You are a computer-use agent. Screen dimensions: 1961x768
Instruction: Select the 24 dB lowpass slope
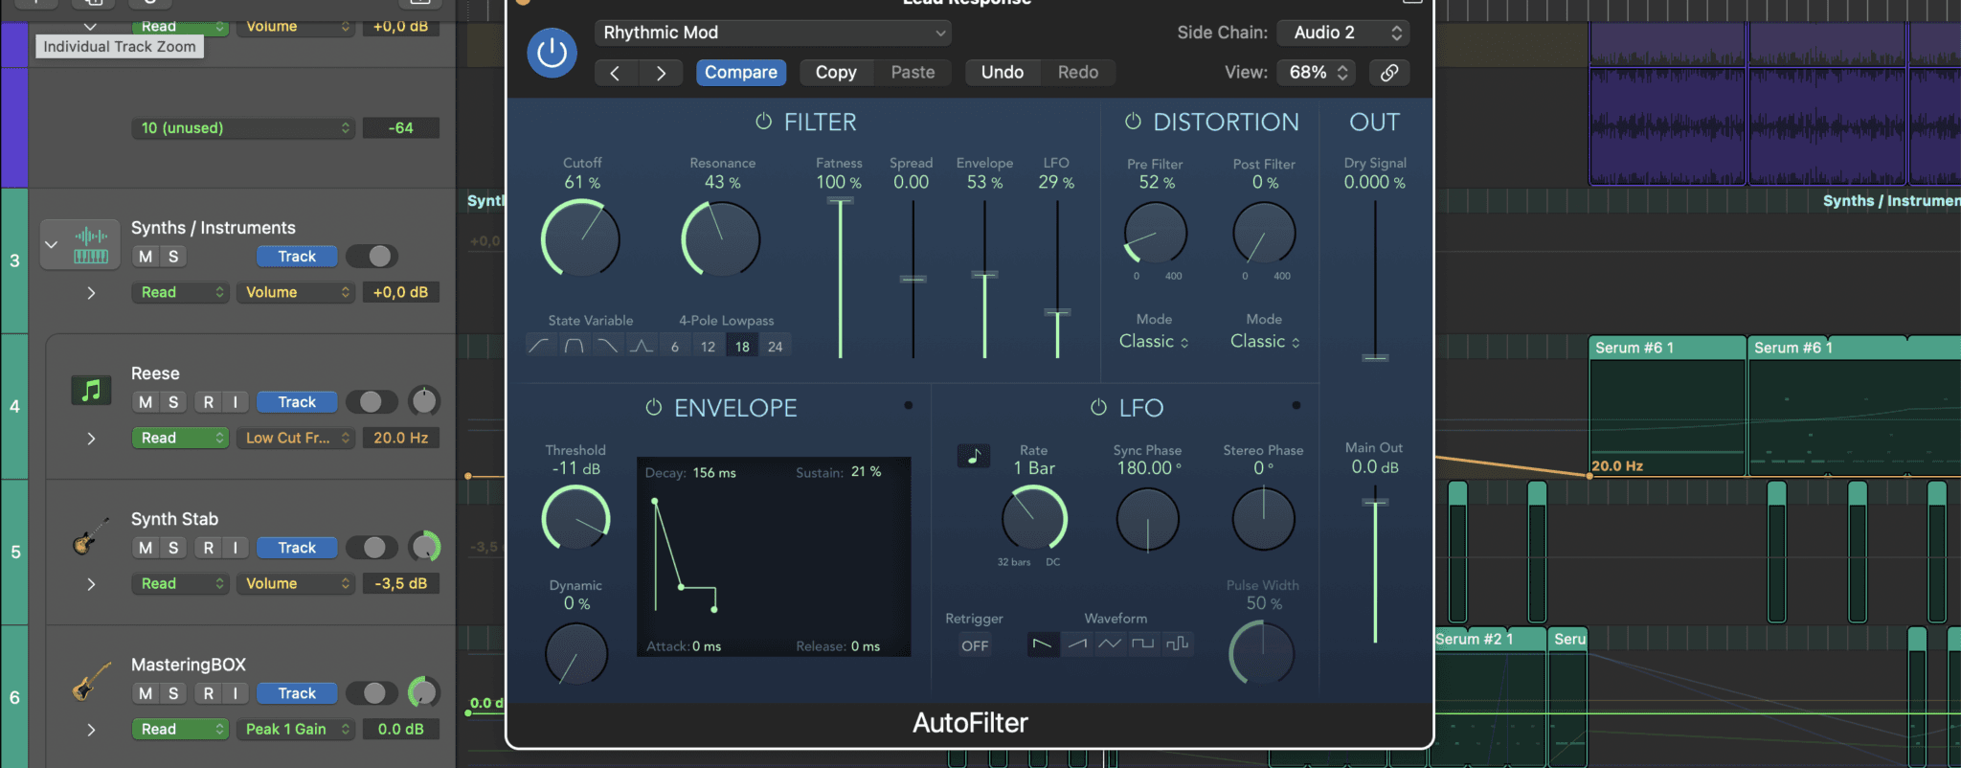point(776,347)
